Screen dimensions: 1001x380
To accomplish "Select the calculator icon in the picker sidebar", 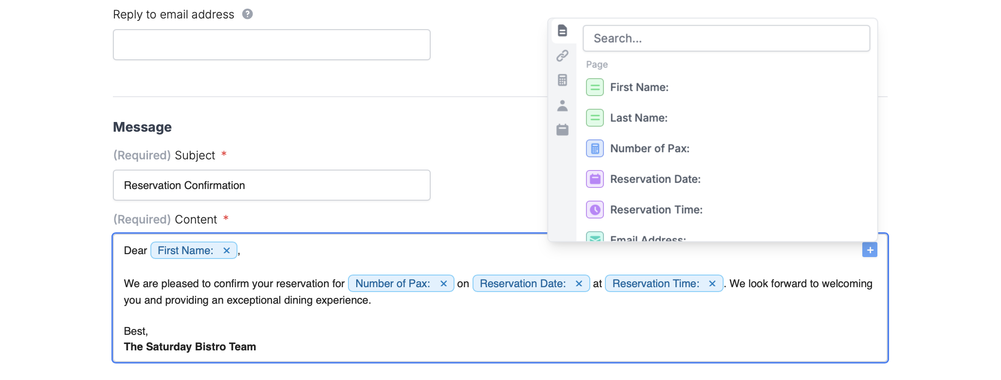I will [562, 80].
